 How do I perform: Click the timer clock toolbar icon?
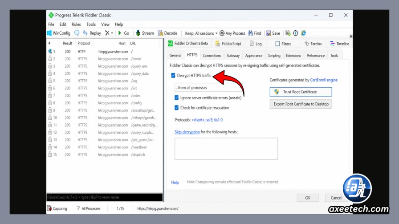click(295, 33)
